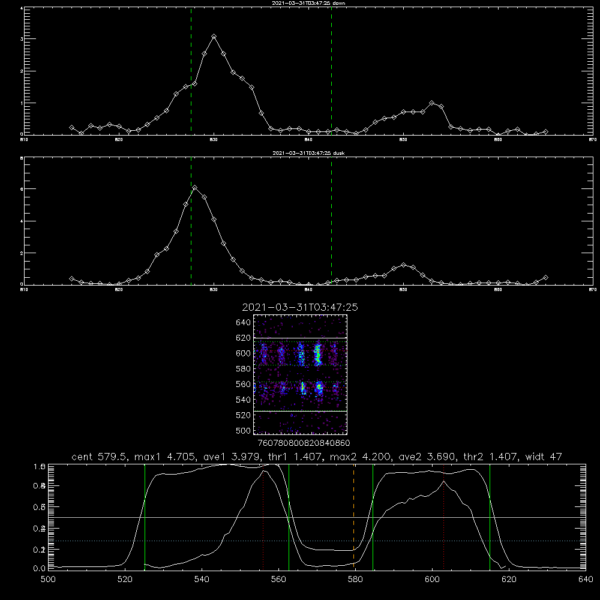
Task: Click the 'cent 579.5' value in stats line
Action: pyautogui.click(x=101, y=457)
